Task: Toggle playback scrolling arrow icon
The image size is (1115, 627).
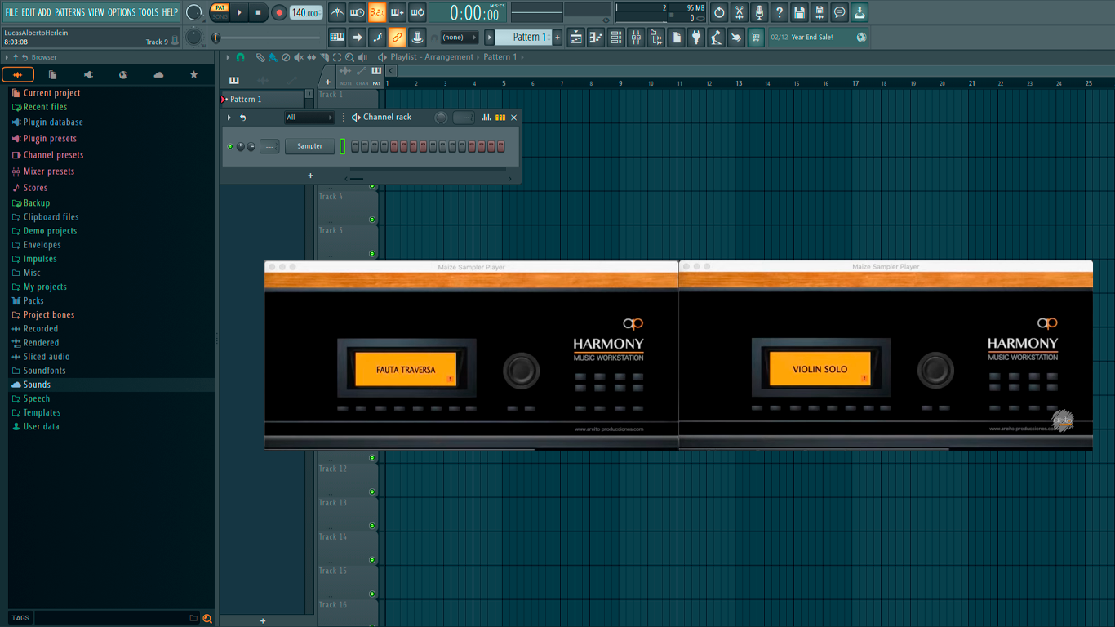Action: pos(357,37)
